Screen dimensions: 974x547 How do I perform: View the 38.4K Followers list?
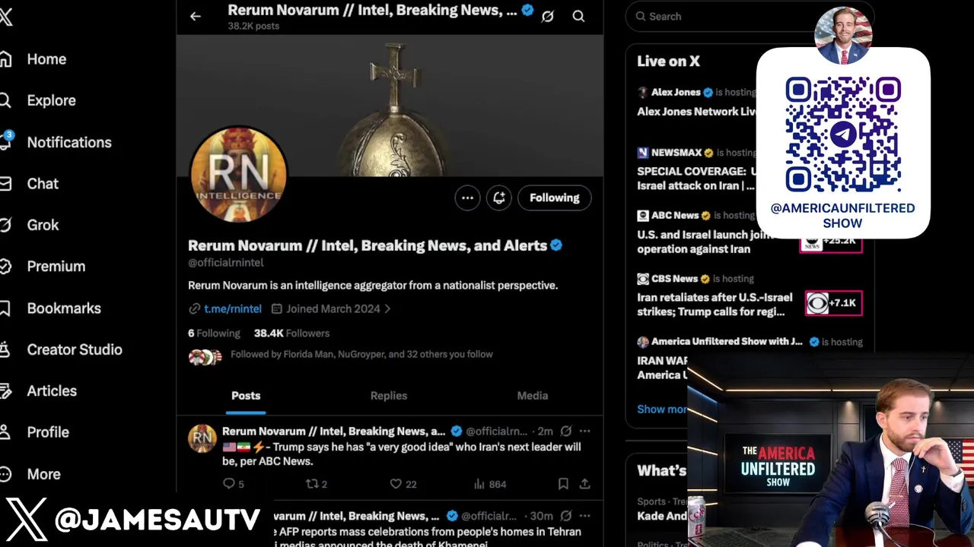[291, 333]
